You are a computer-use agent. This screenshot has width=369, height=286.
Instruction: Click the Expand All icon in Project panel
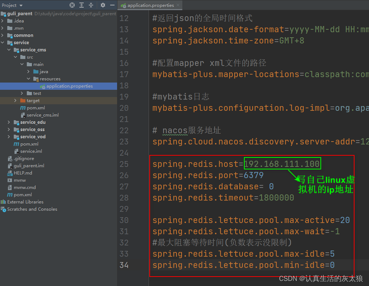point(82,5)
